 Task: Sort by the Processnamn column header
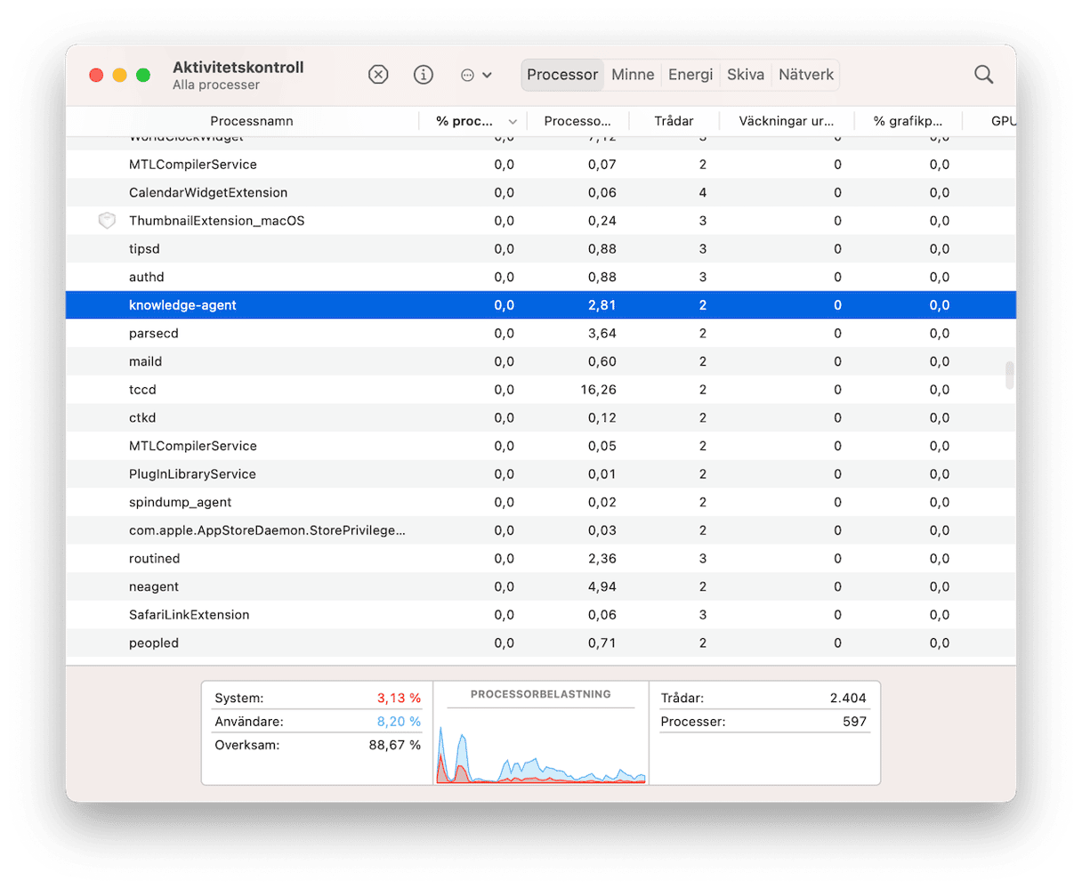click(252, 121)
